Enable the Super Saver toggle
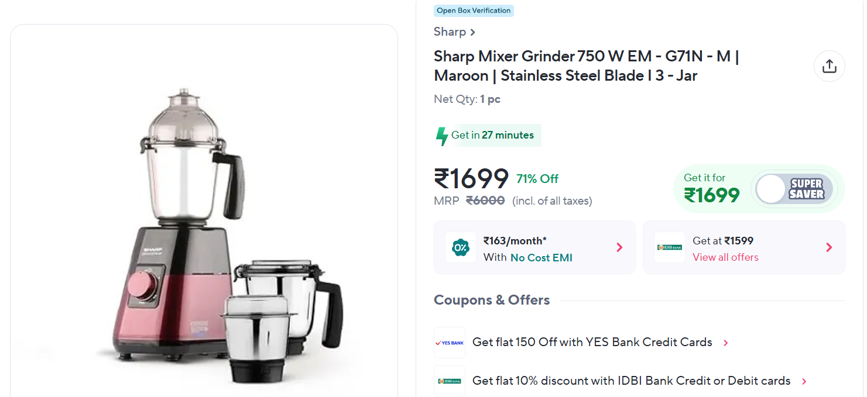The width and height of the screenshot is (867, 397). [794, 189]
